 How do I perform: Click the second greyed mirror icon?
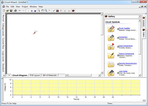click(x=69, y=11)
